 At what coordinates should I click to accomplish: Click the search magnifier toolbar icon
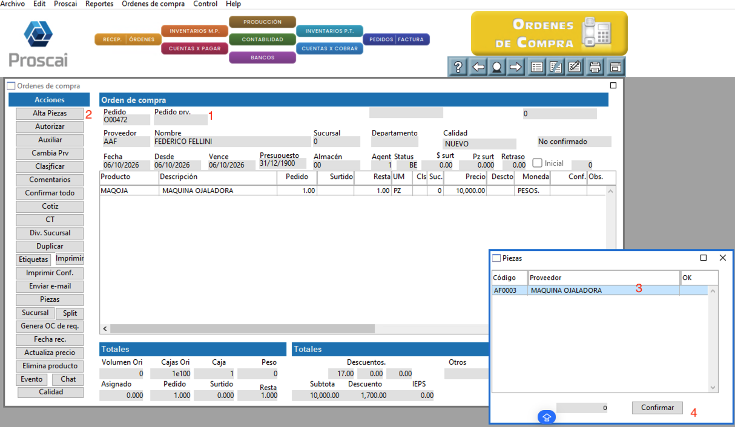pyautogui.click(x=496, y=67)
